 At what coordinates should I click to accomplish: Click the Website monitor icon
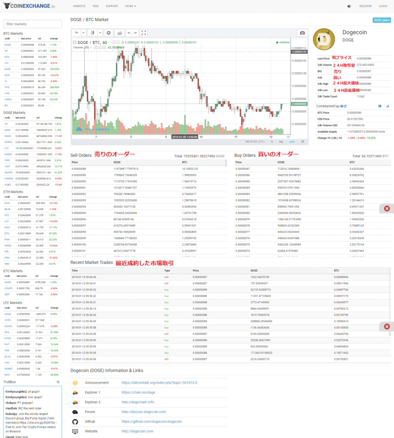(75, 431)
